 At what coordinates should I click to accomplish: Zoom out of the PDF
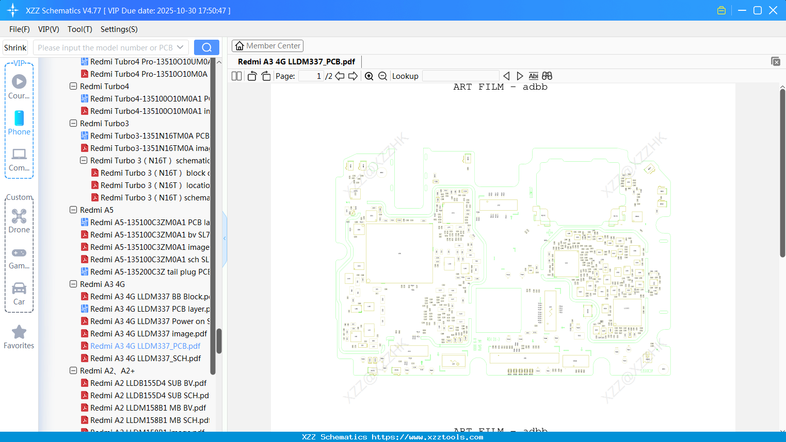(x=382, y=76)
